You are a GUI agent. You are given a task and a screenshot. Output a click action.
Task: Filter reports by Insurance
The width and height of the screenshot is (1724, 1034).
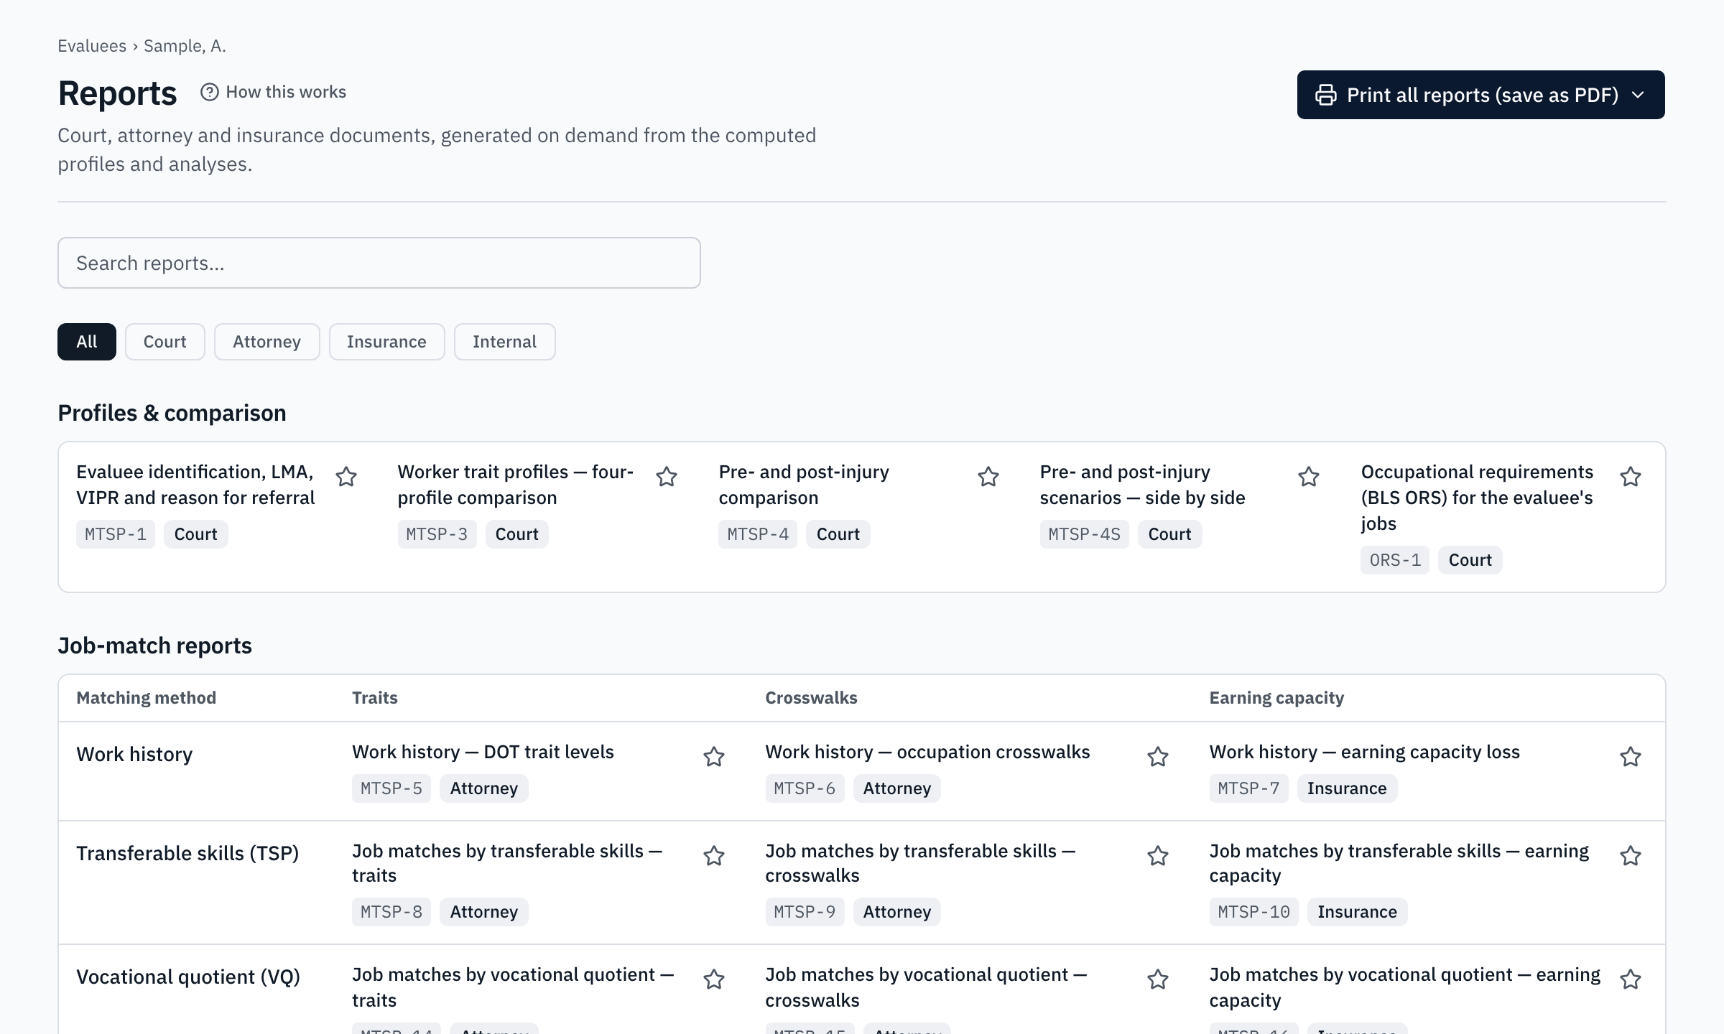[x=387, y=342]
